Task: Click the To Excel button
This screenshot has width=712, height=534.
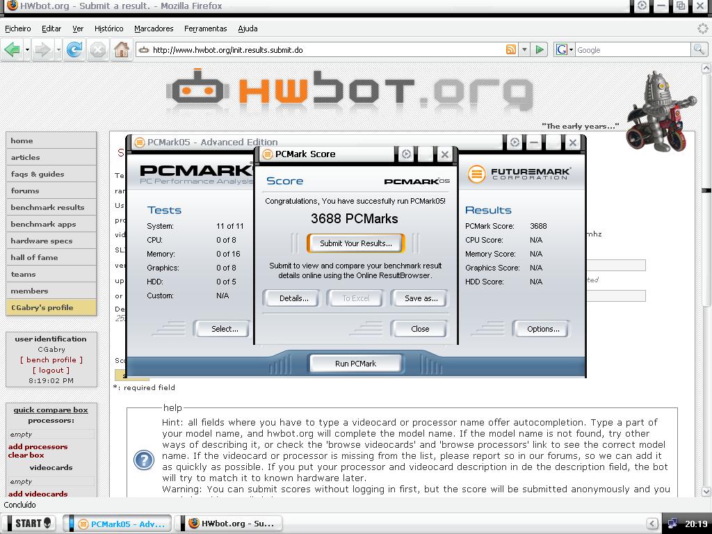Action: [355, 298]
